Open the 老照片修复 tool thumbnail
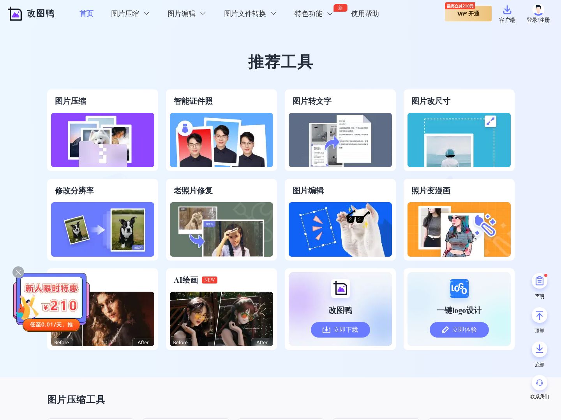Image resolution: width=561 pixels, height=420 pixels. tap(221, 229)
